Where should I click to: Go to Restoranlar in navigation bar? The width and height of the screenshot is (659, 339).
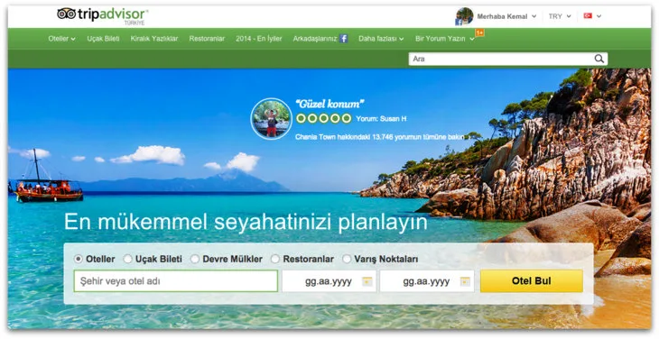click(207, 39)
